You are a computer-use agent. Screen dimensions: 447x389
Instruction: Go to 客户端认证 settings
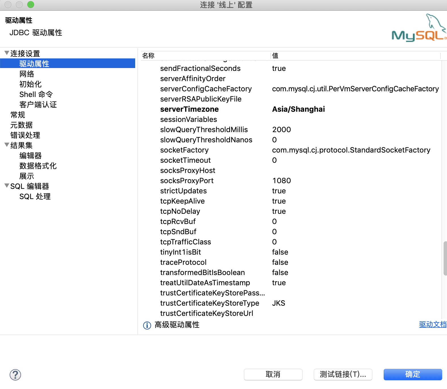pos(38,105)
